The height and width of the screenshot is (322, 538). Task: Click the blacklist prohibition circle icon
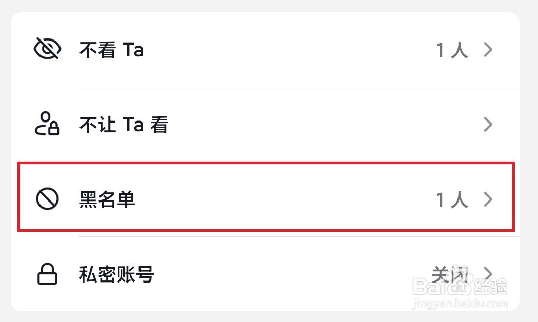coord(47,199)
